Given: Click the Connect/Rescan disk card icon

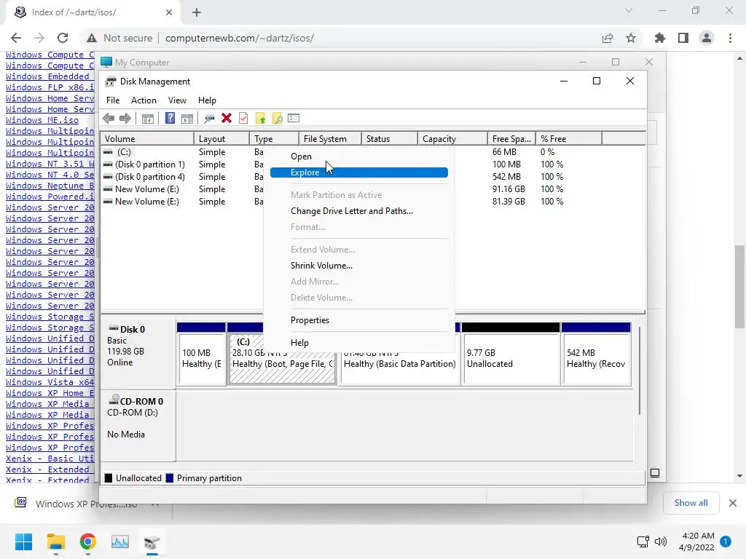Looking at the screenshot, I should click(209, 119).
